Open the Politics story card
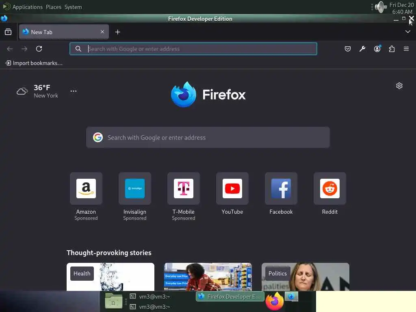This screenshot has width=416, height=312. click(x=305, y=277)
